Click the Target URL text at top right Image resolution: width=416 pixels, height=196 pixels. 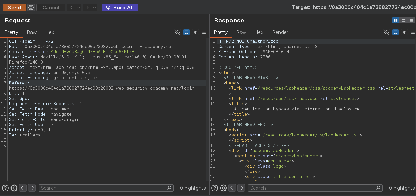point(354,8)
